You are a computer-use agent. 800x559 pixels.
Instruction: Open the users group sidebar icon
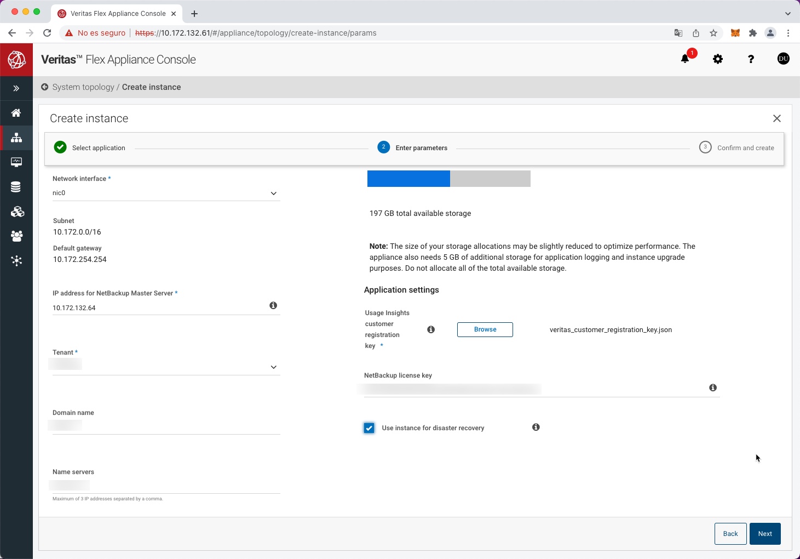coord(16,236)
